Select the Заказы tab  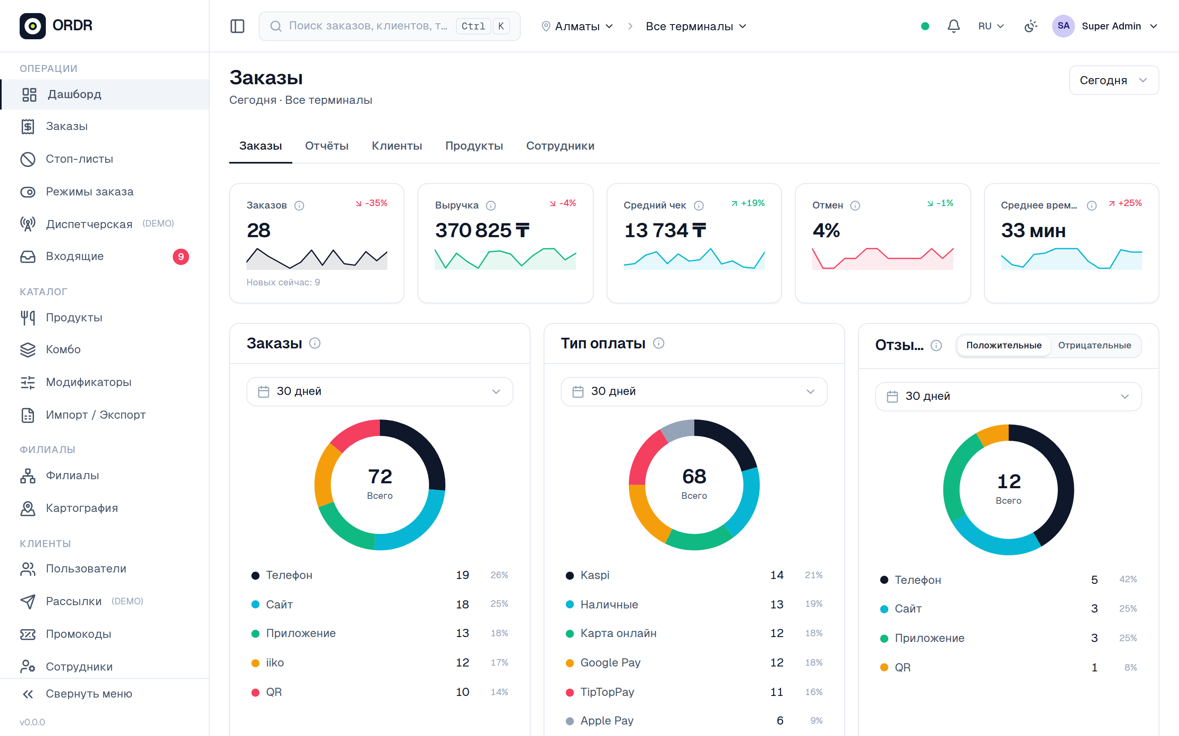(261, 146)
